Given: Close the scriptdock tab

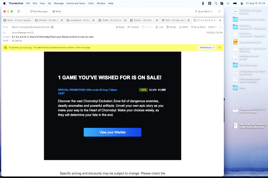Looking at the screenshot, I should tap(94, 20).
